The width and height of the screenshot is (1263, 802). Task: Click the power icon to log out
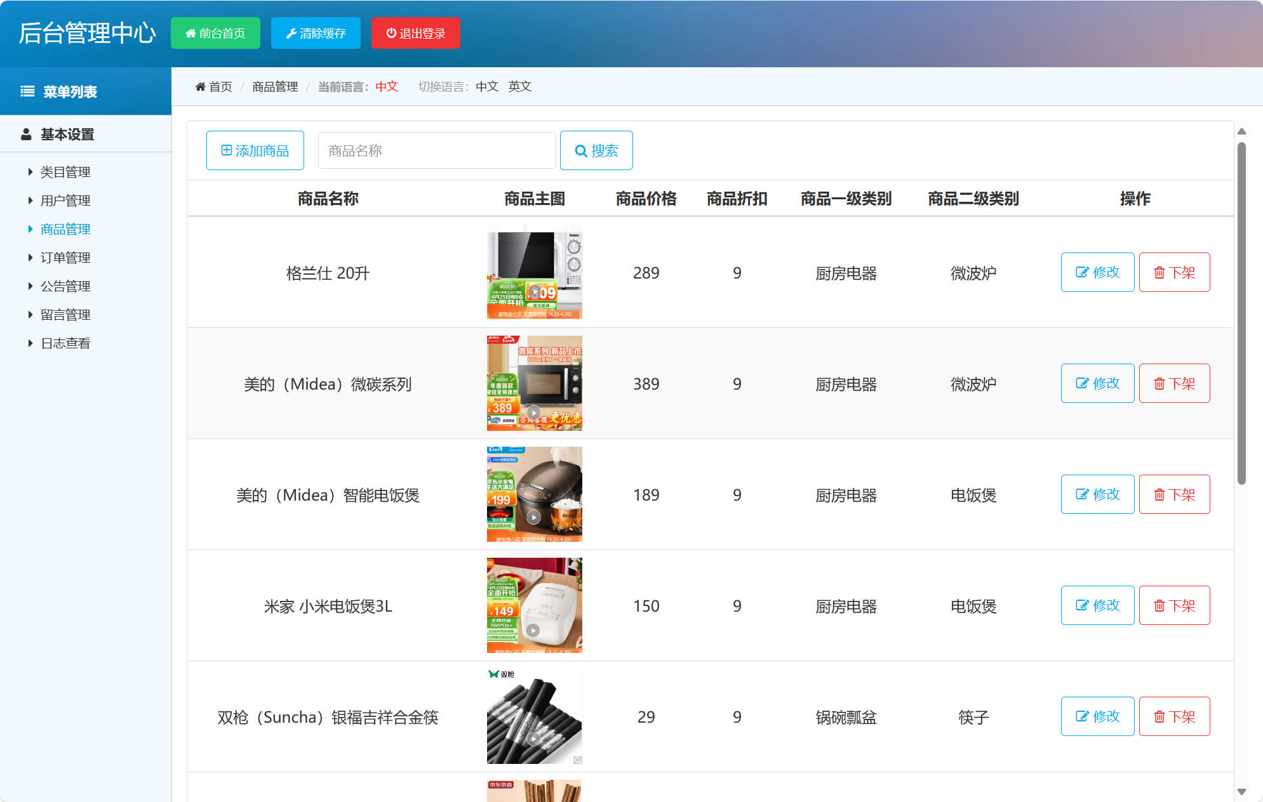[x=389, y=33]
